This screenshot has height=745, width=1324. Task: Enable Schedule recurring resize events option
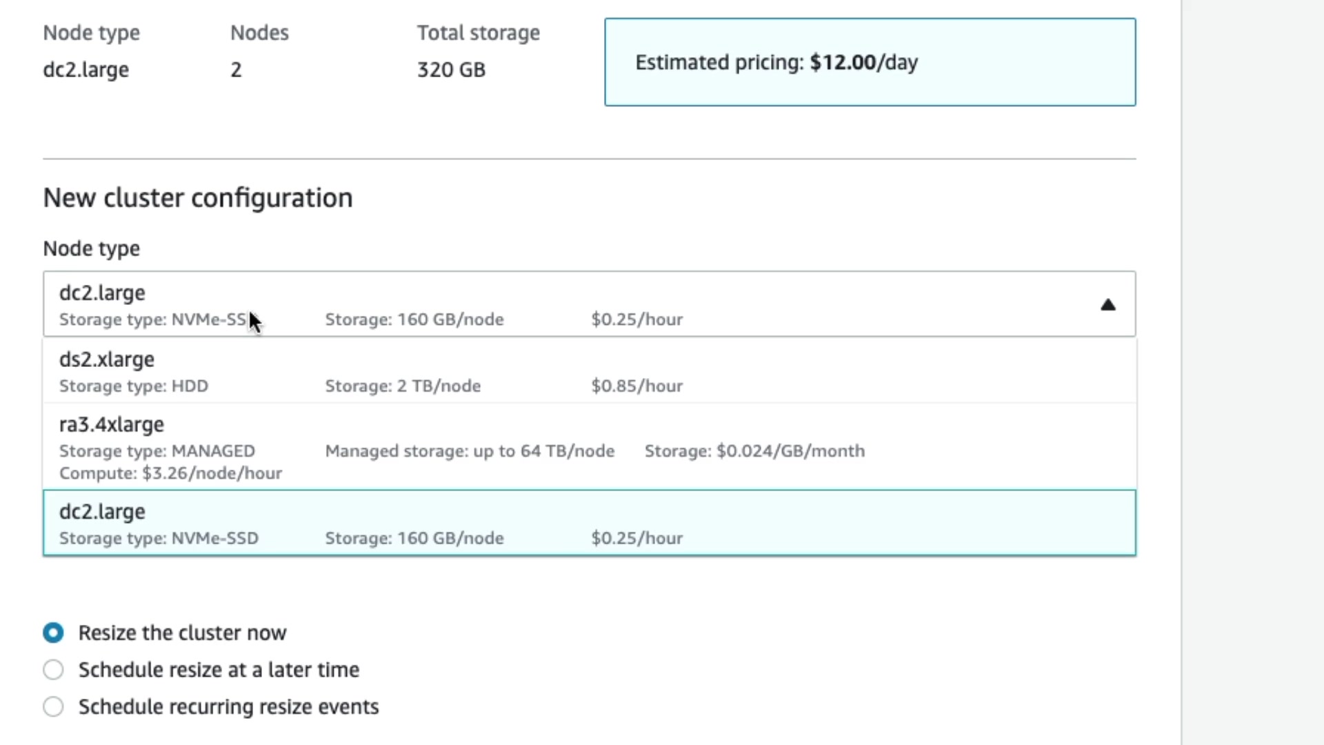(x=53, y=706)
